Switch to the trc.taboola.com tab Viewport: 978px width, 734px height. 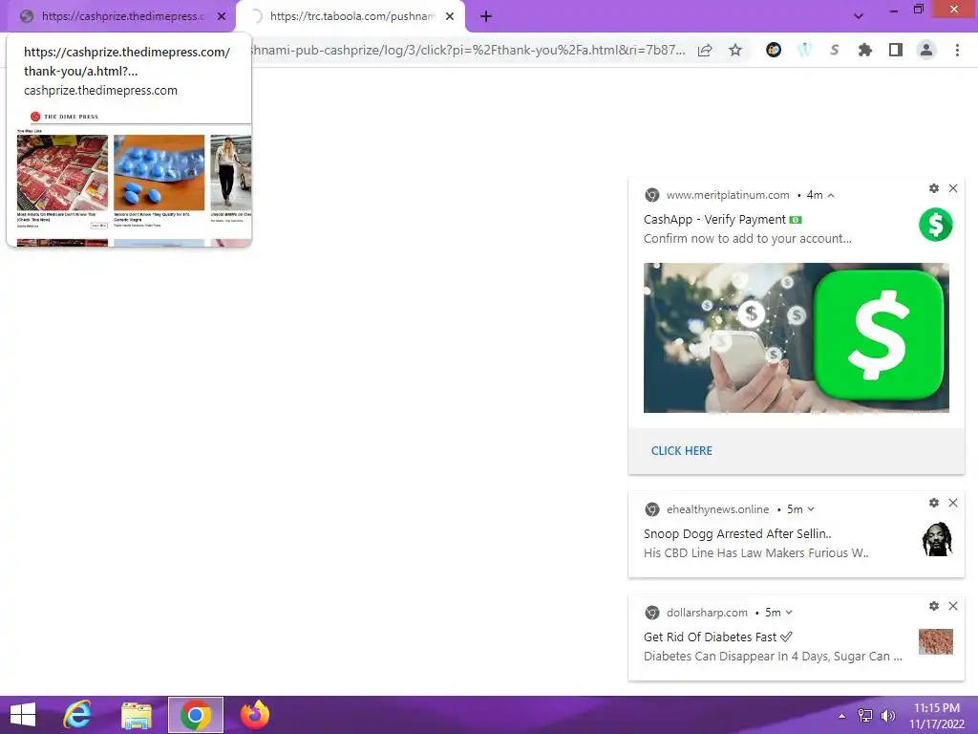(x=351, y=16)
